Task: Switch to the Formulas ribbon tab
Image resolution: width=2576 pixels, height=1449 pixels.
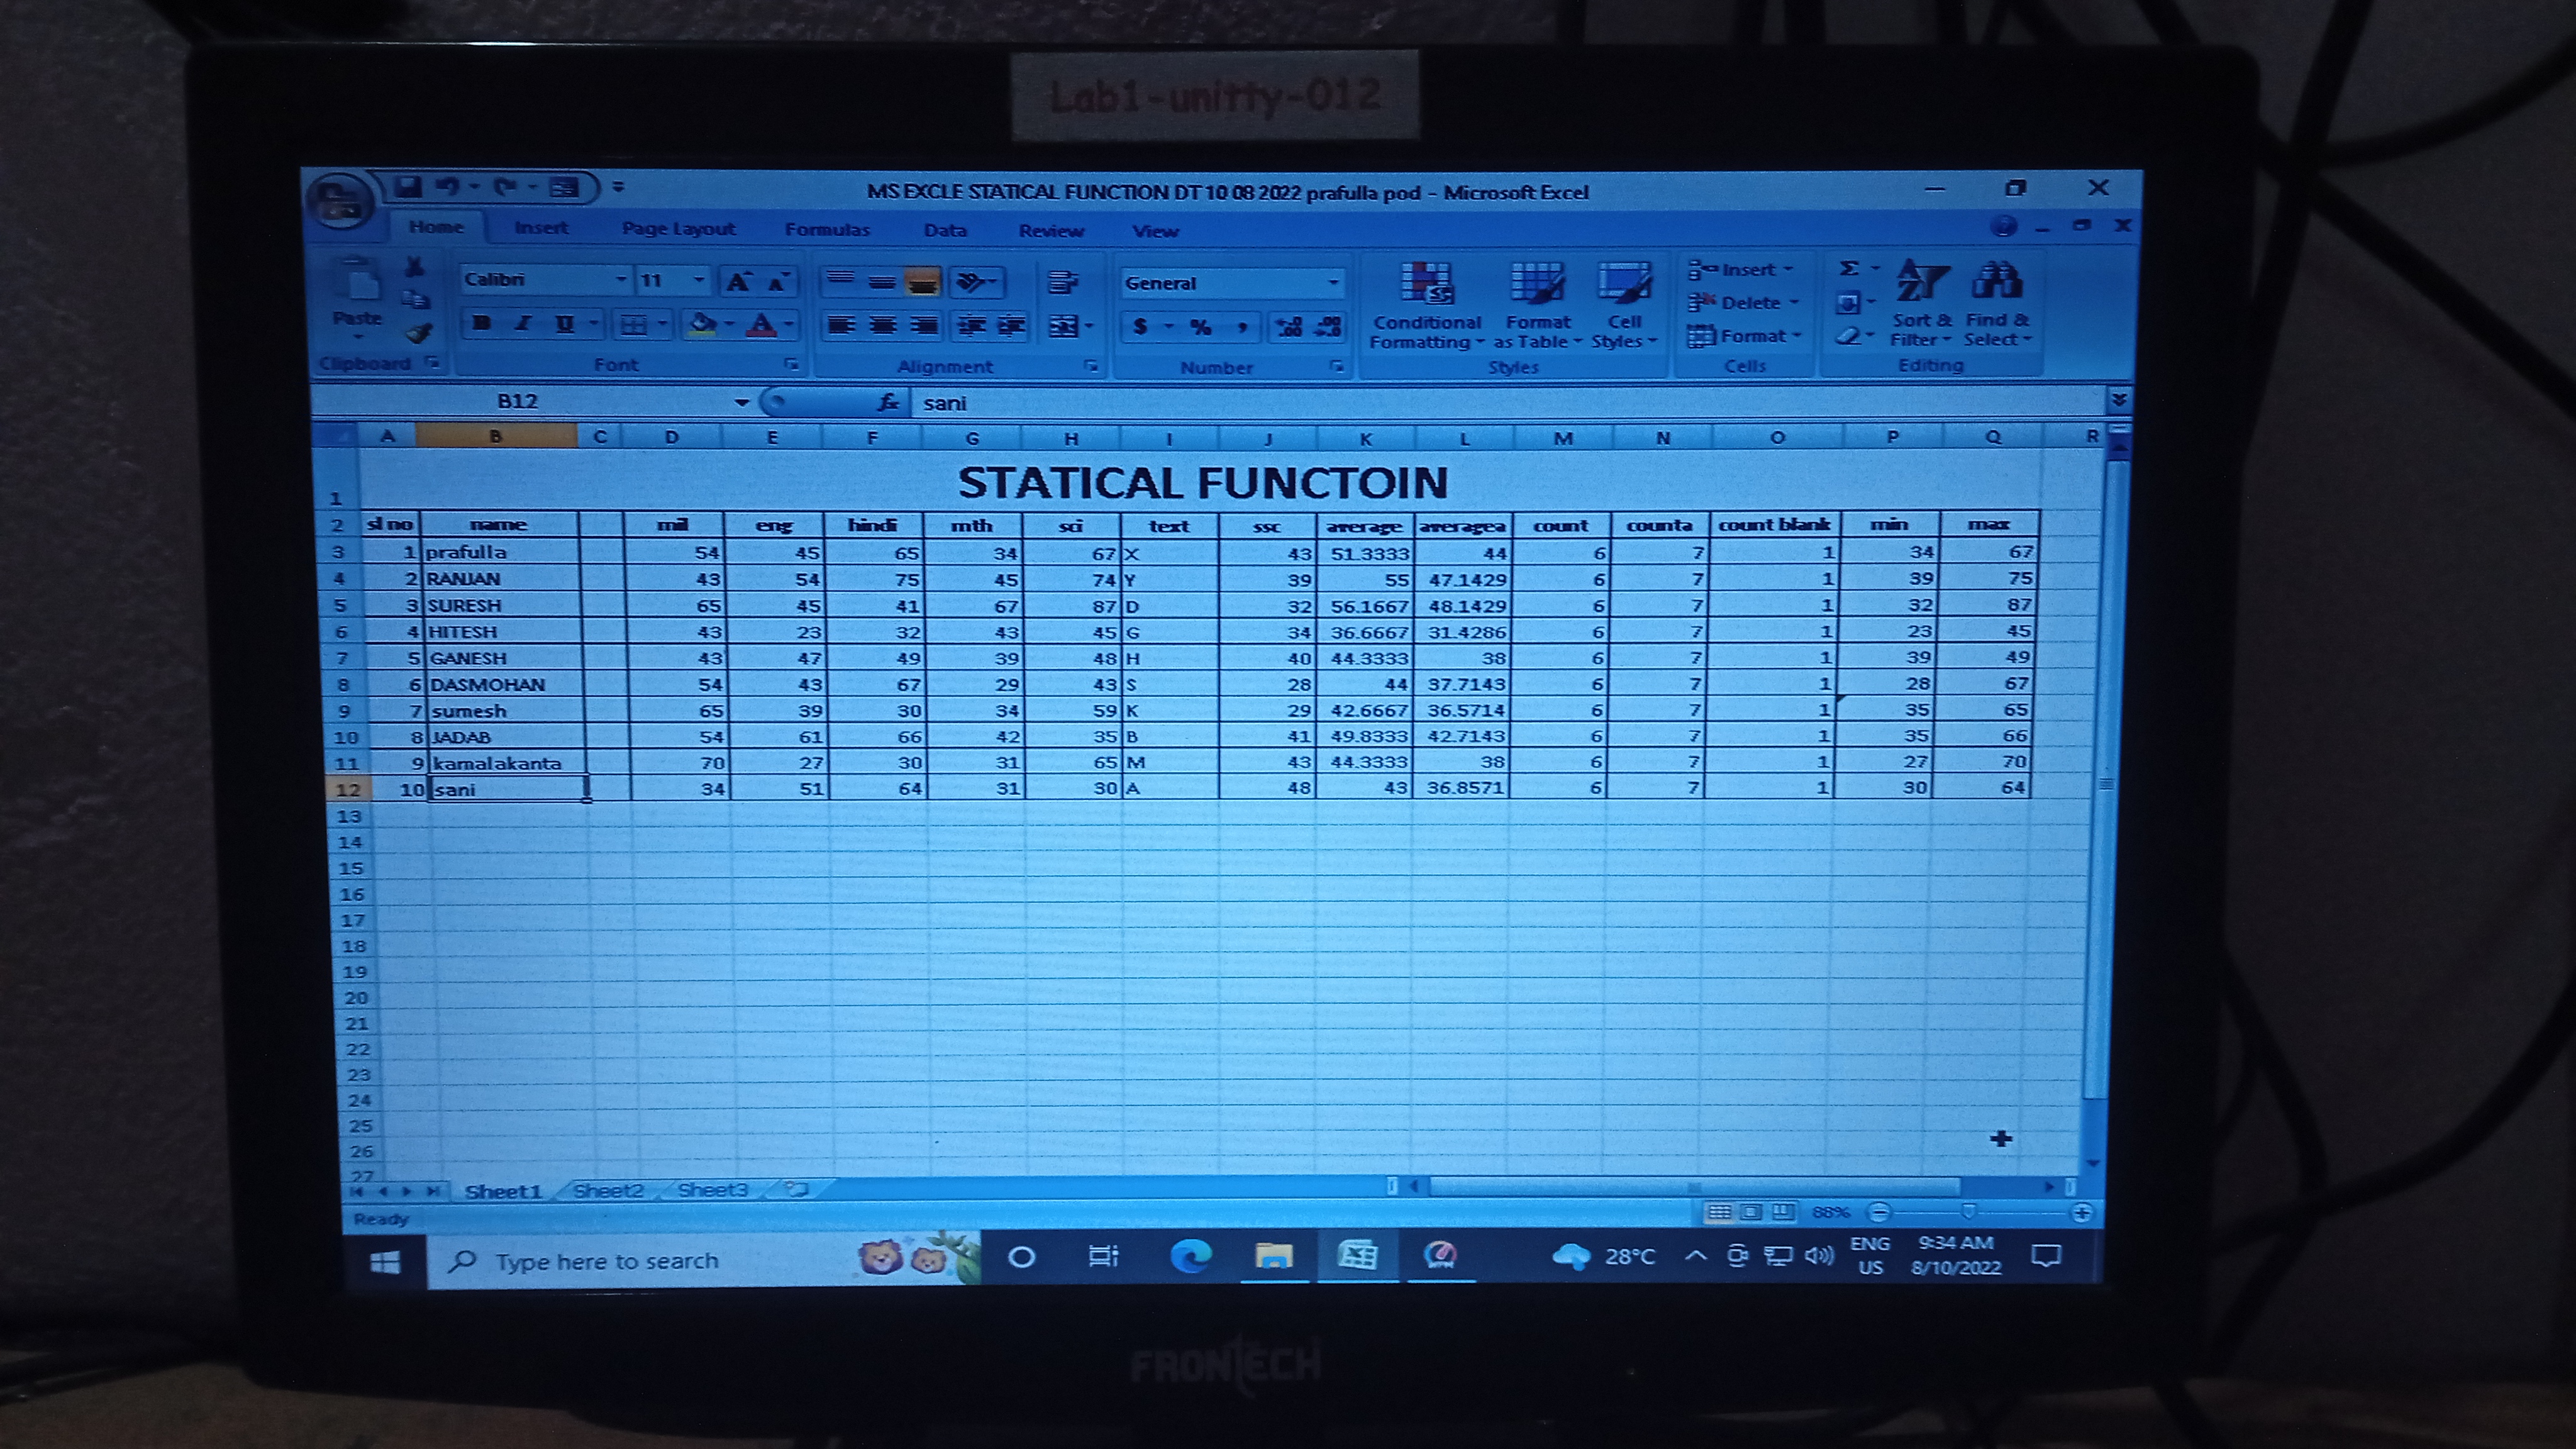Action: pos(827,230)
